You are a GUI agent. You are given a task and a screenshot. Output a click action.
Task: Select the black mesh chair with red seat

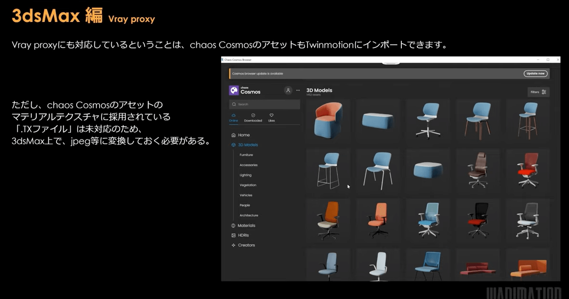coord(478,220)
